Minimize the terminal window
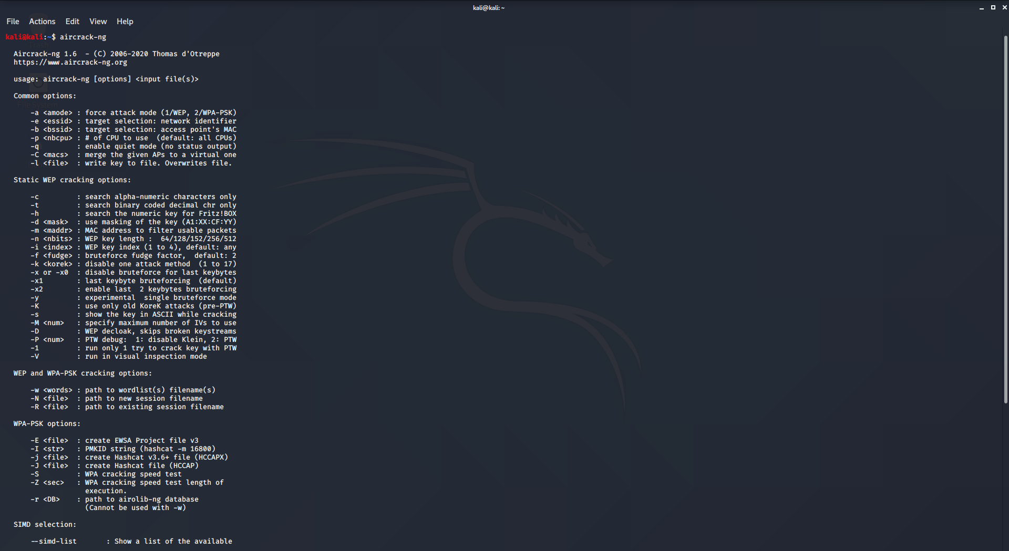The width and height of the screenshot is (1009, 551). [x=981, y=7]
